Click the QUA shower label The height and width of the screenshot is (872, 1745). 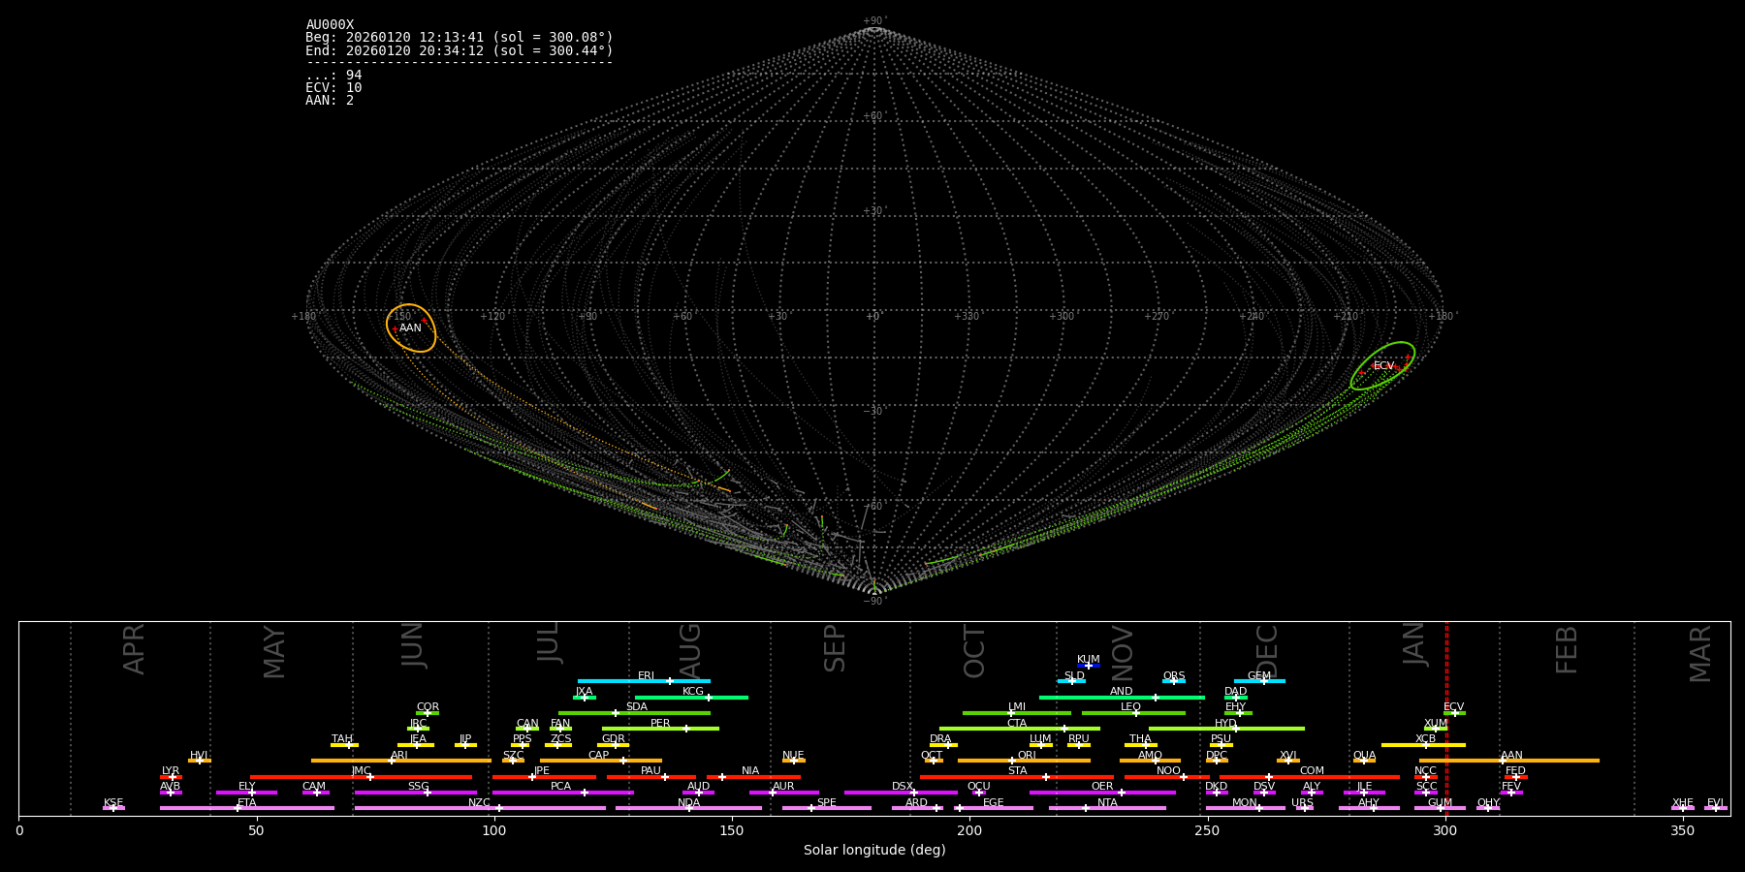point(1364,756)
